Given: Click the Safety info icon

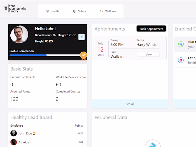Looking at the screenshot, I should 75,11.
